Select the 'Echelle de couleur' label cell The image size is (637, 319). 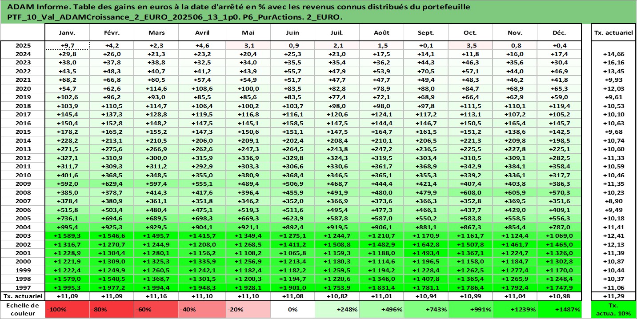coord(23,309)
